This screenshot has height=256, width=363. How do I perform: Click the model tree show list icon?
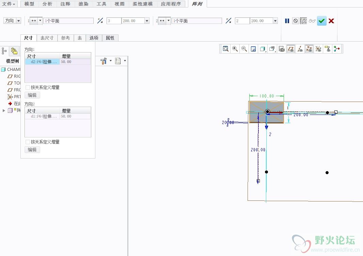pos(118,61)
